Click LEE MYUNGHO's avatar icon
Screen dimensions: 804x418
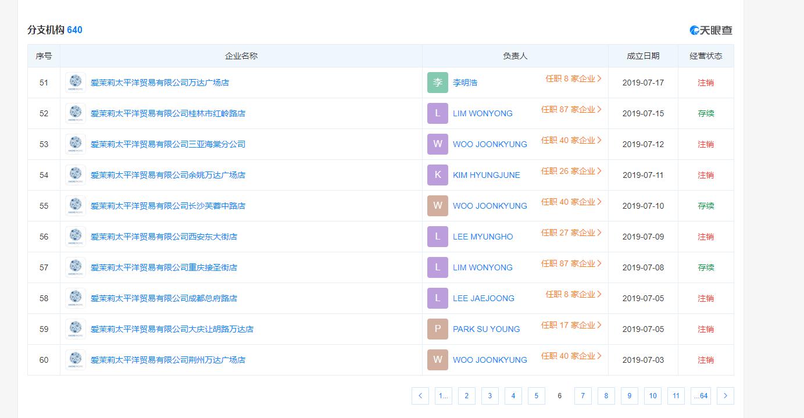437,236
